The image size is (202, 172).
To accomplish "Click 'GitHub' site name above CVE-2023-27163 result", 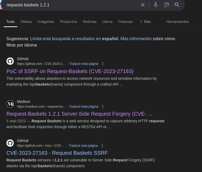I will click(x=23, y=141).
